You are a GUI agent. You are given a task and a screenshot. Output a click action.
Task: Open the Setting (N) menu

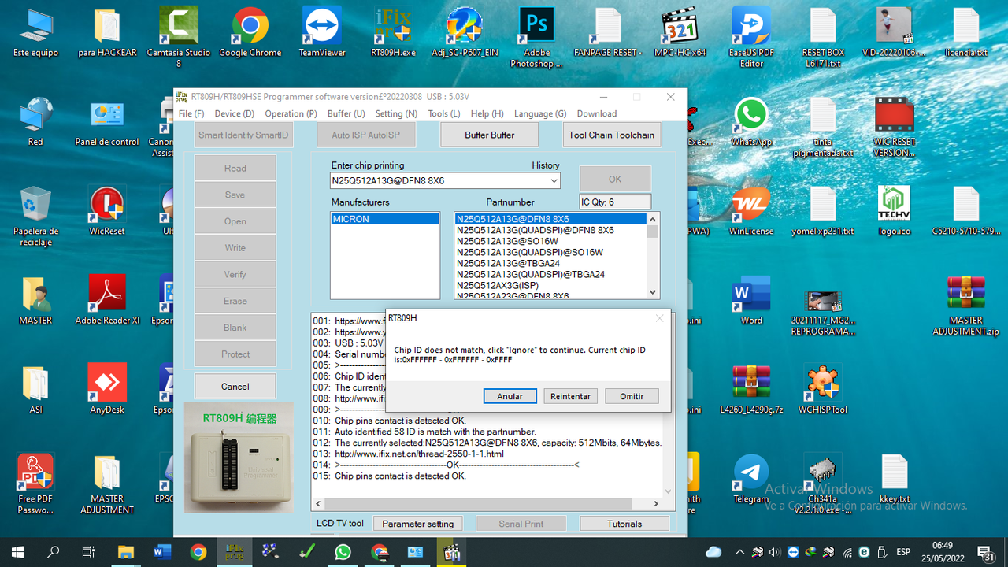click(x=396, y=113)
